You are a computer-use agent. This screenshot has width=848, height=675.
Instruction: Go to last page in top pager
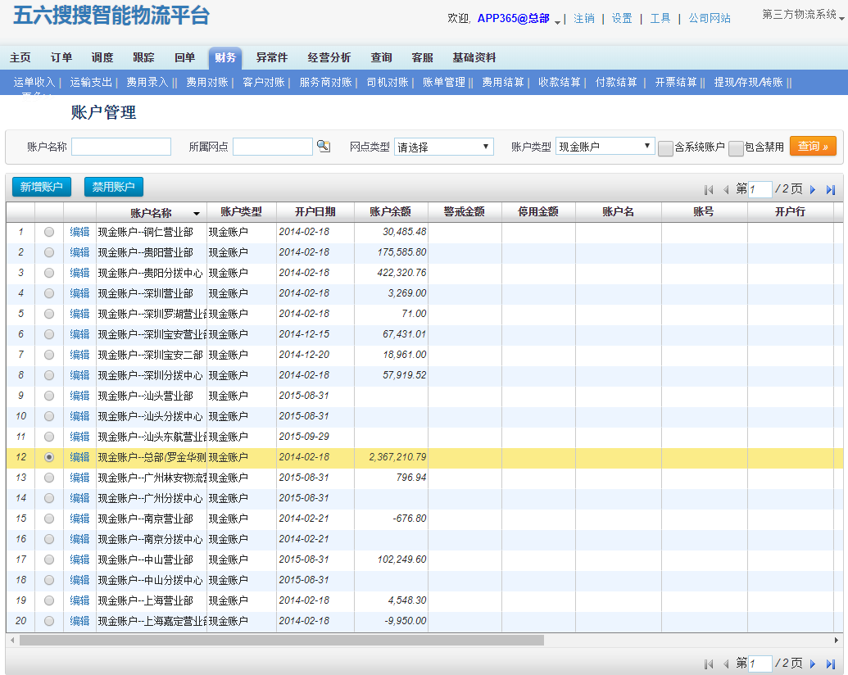point(831,190)
